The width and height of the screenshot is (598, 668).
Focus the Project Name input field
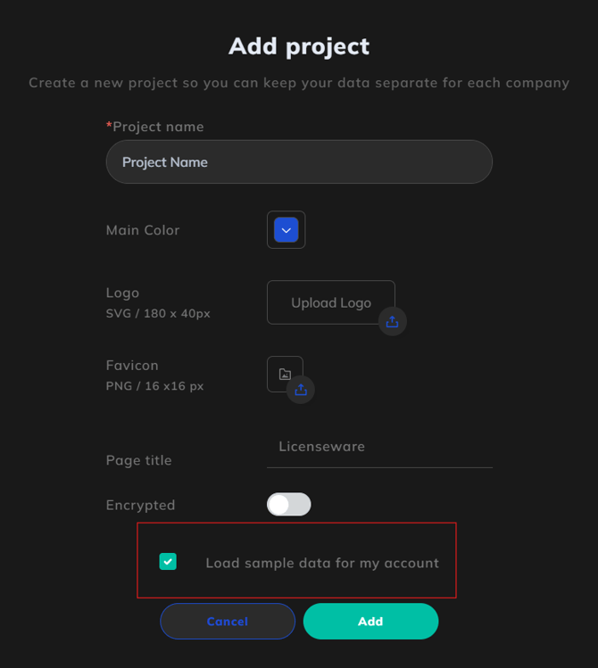click(299, 162)
